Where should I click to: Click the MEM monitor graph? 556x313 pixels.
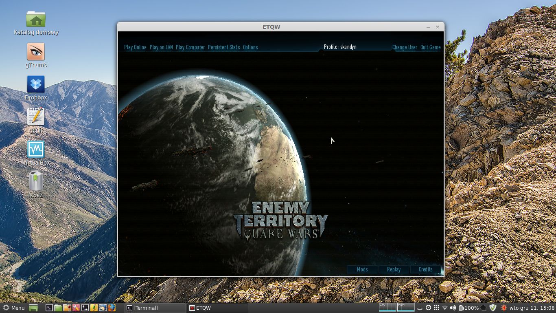[406, 307]
